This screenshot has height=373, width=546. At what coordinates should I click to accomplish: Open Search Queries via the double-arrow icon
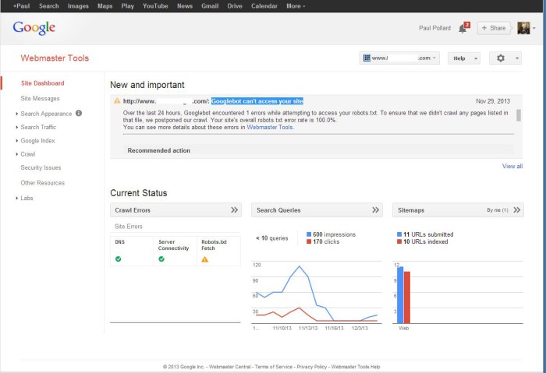pos(375,210)
